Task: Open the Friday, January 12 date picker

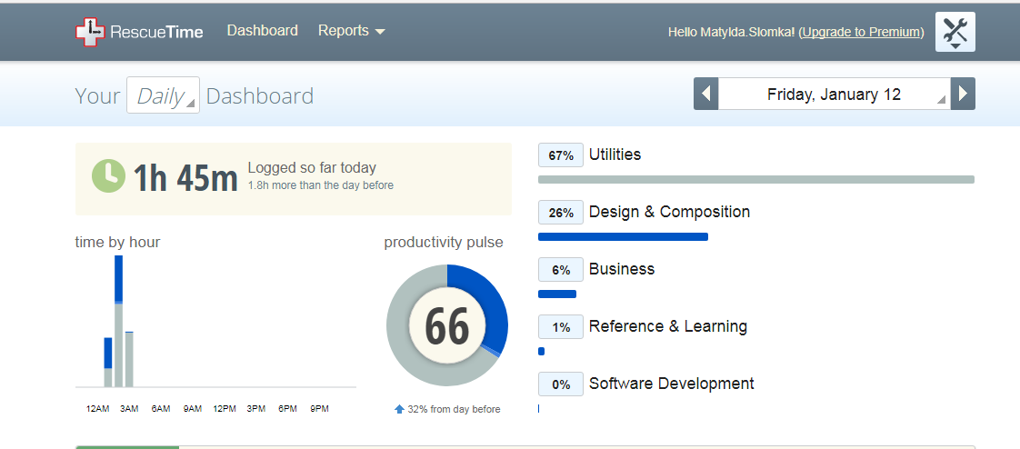Action: 834,95
